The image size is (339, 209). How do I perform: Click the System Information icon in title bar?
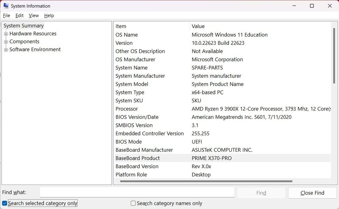point(5,6)
